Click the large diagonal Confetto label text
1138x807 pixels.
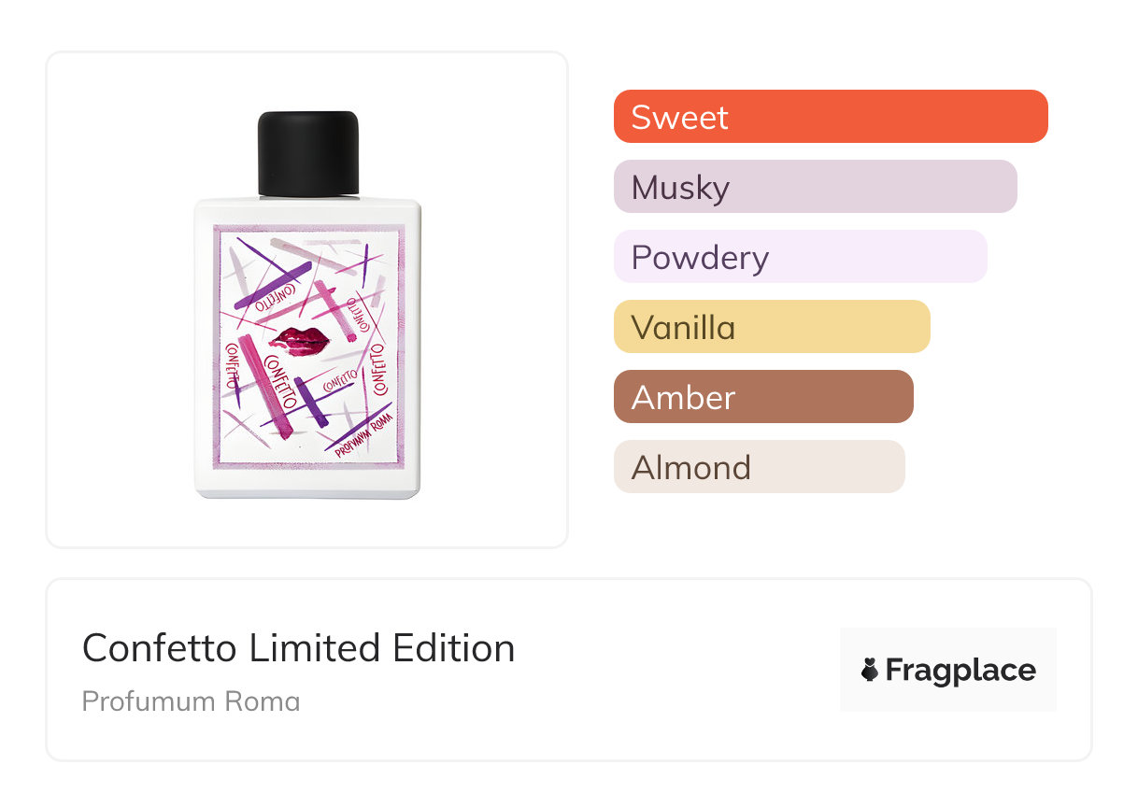click(281, 377)
